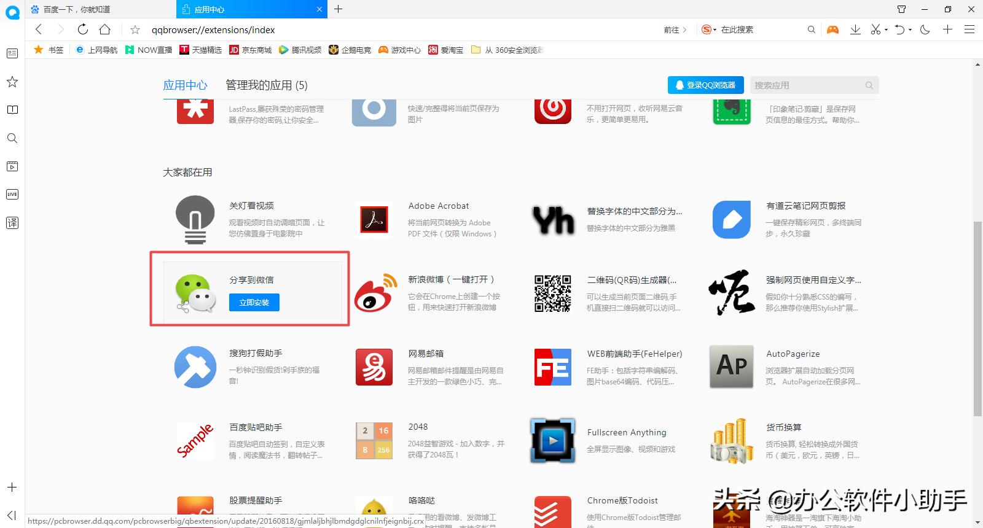The image size is (983, 528).
Task: Switch to 管理我的应用 (5) tab
Action: (267, 85)
